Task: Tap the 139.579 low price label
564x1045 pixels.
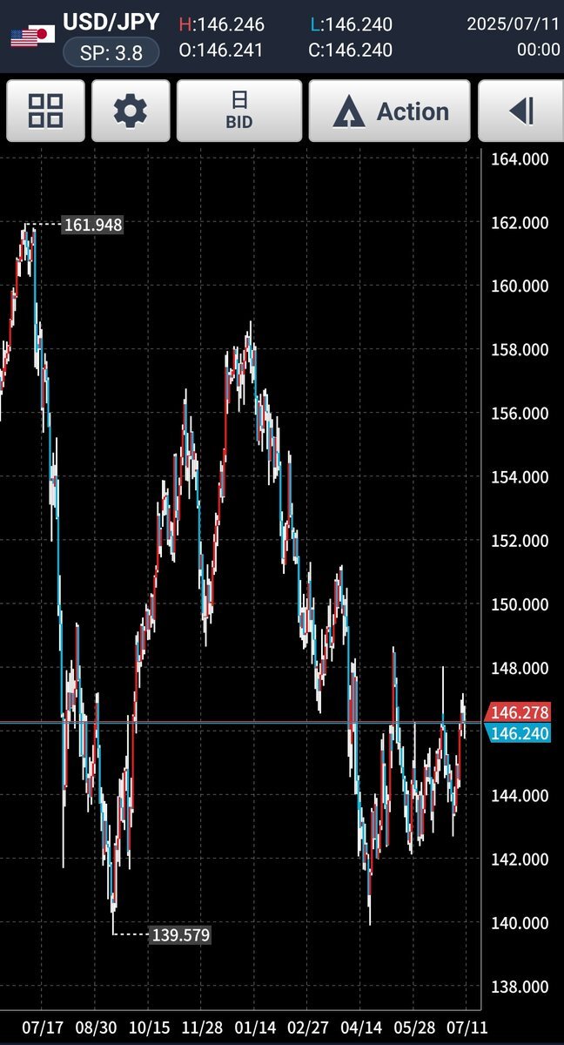Action: point(180,935)
